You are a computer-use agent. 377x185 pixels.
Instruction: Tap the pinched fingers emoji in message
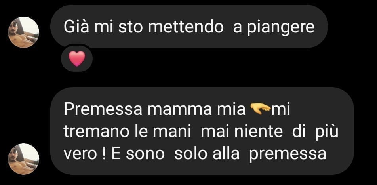(x=261, y=108)
